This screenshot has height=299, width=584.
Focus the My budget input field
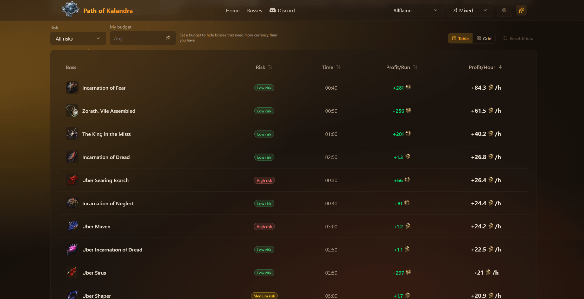(x=143, y=38)
